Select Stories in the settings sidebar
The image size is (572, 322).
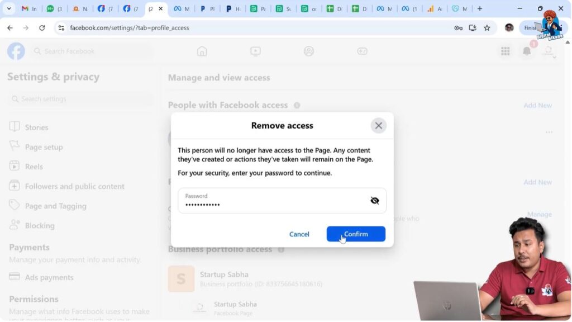tap(36, 127)
